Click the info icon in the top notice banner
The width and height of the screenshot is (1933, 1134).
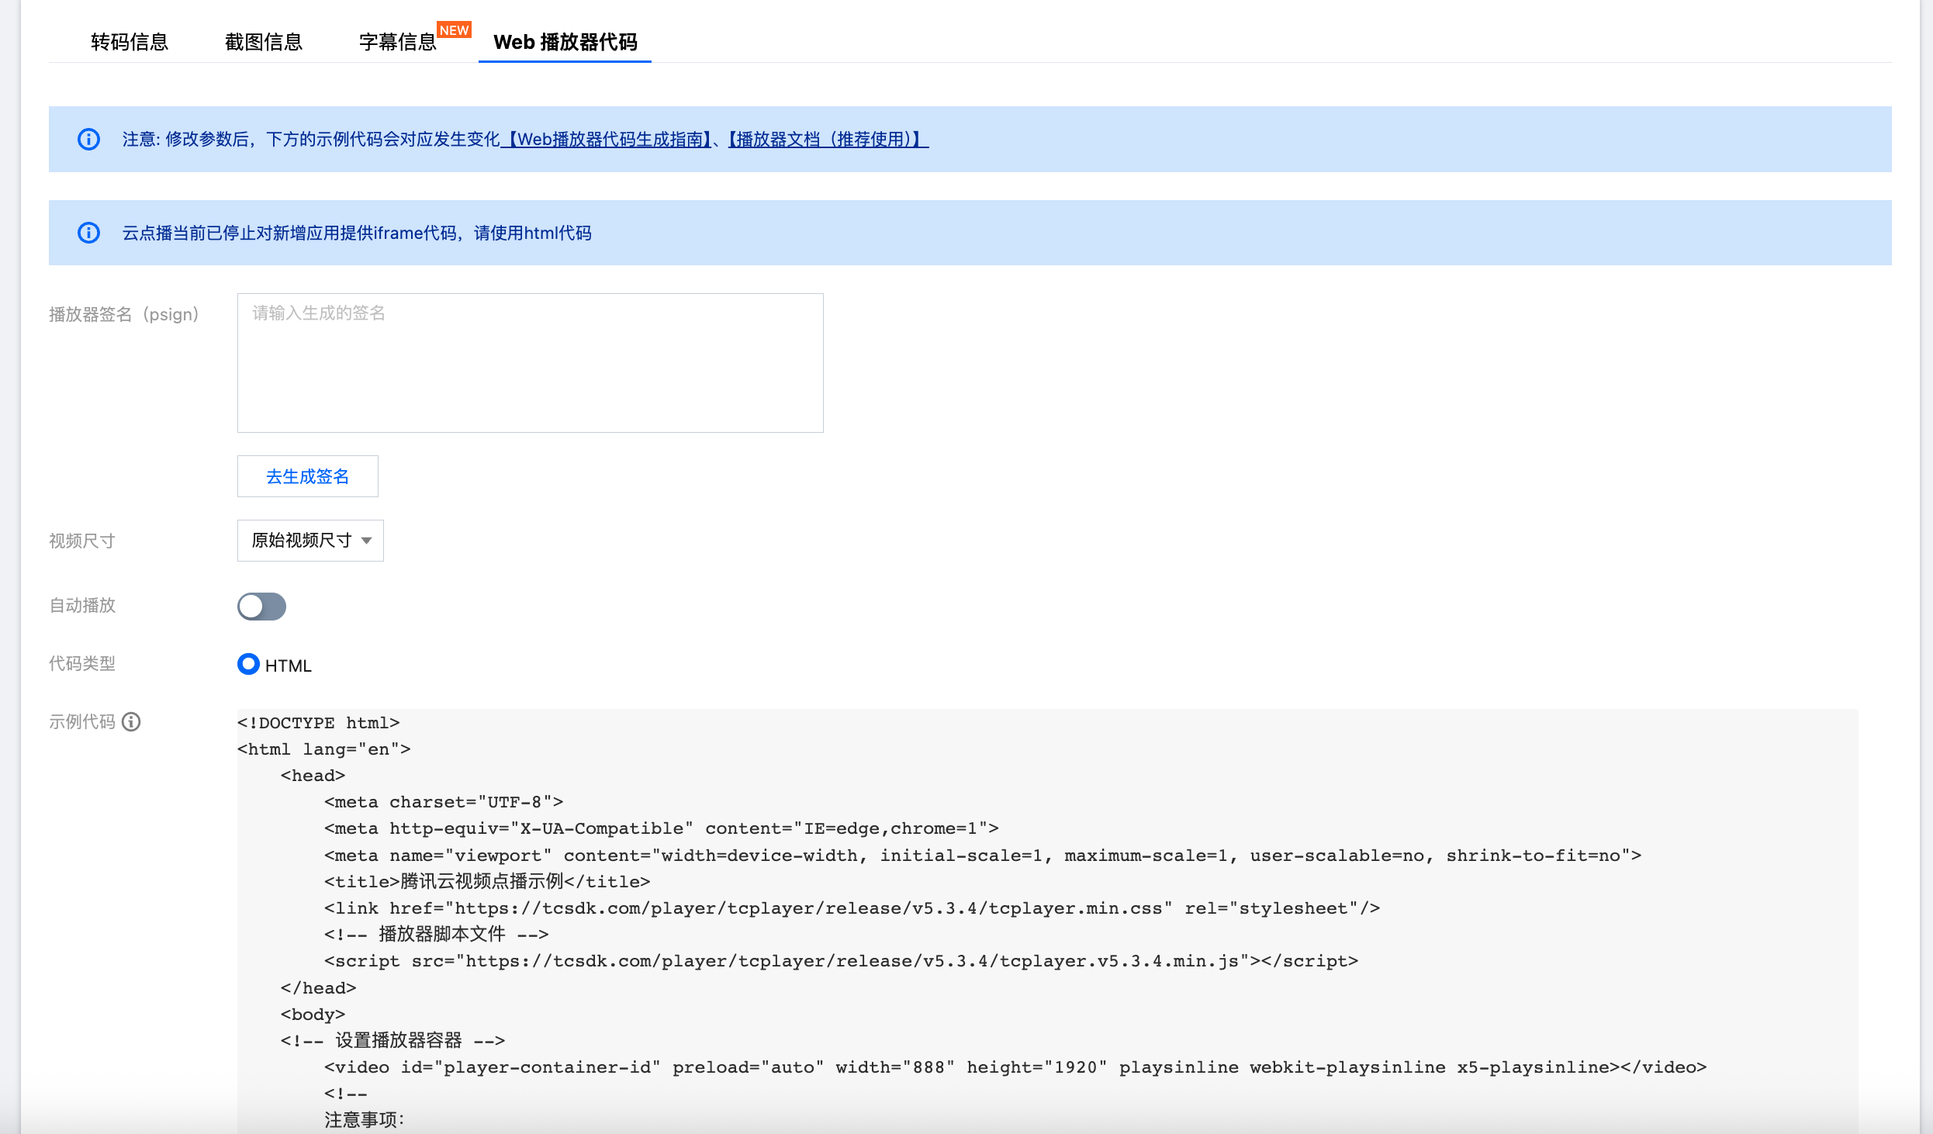[x=88, y=140]
